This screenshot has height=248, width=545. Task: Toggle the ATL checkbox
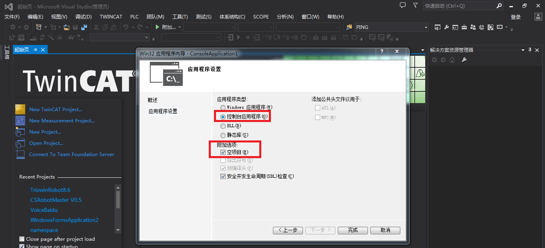point(318,108)
